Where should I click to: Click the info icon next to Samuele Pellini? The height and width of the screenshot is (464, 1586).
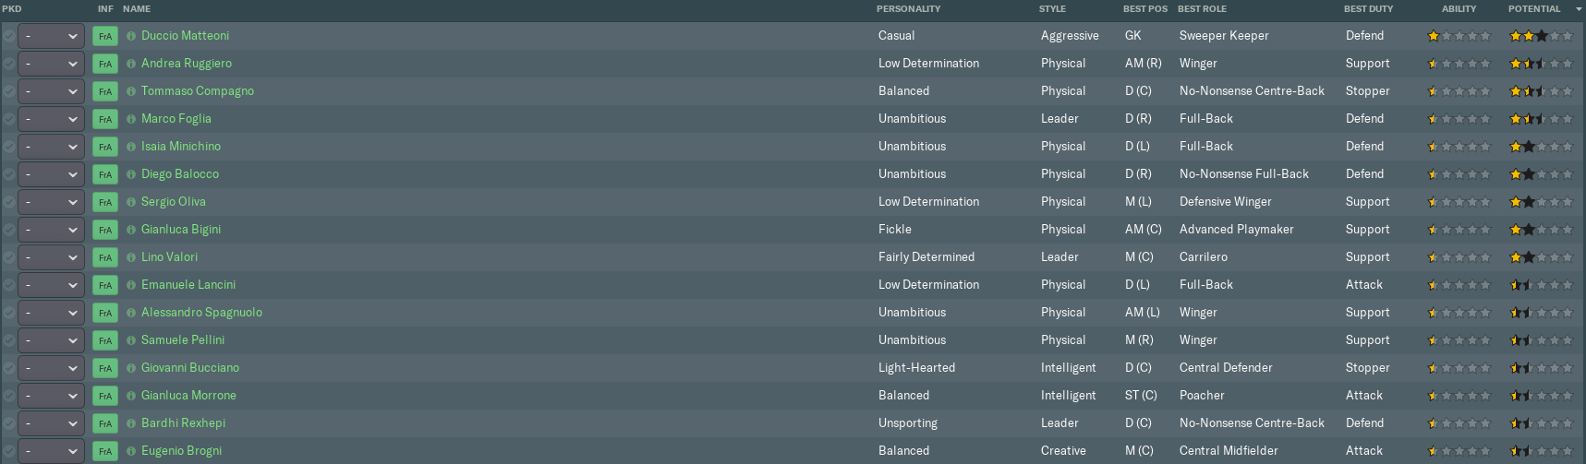click(x=131, y=340)
